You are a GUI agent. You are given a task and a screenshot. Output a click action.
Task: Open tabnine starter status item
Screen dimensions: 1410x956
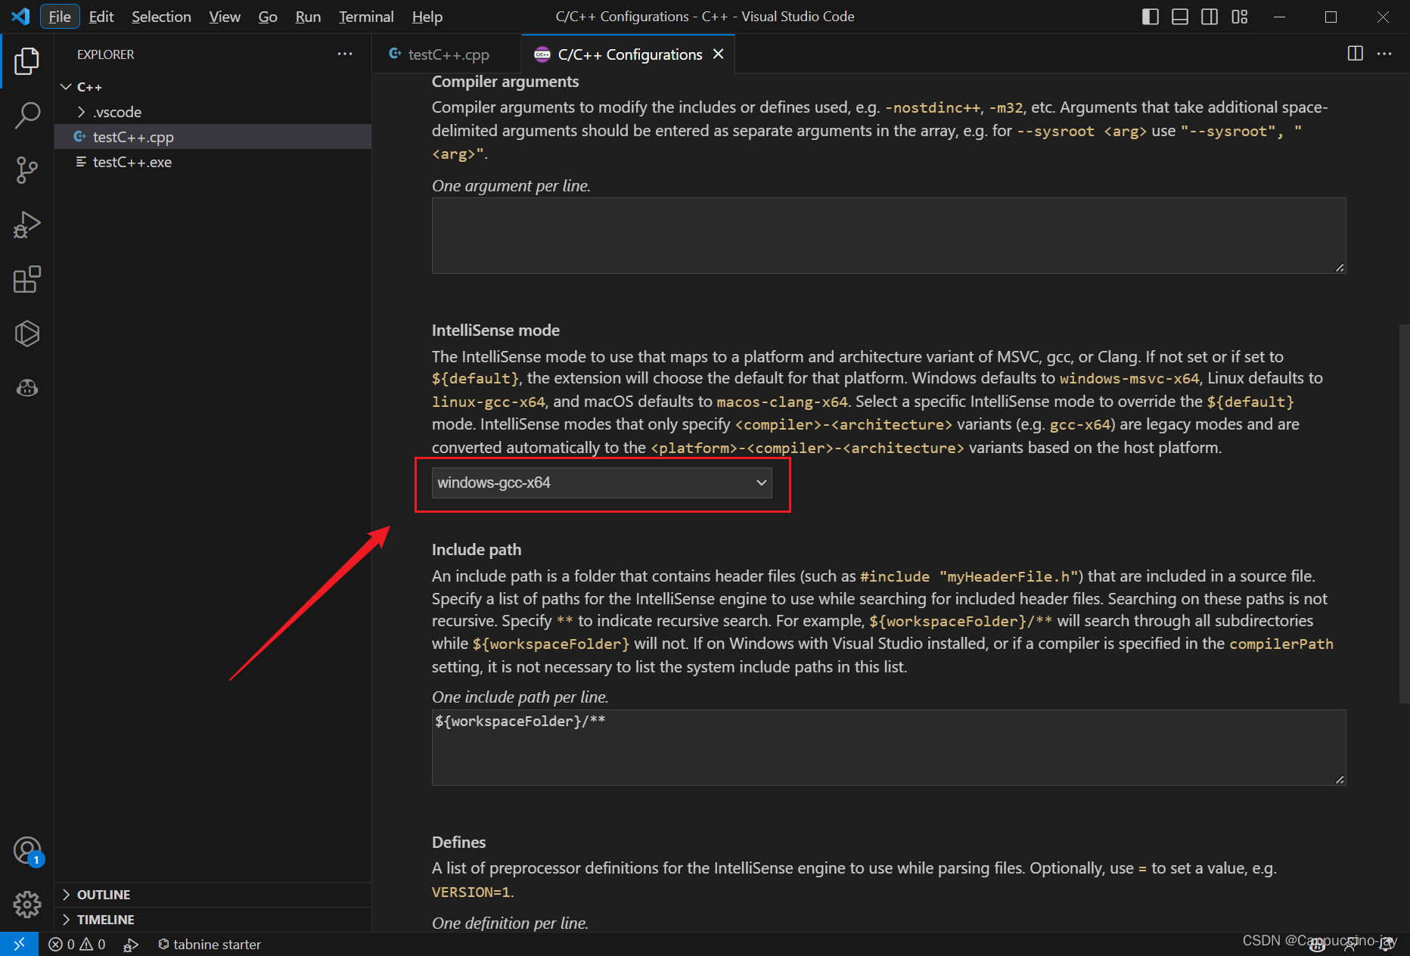click(x=210, y=944)
